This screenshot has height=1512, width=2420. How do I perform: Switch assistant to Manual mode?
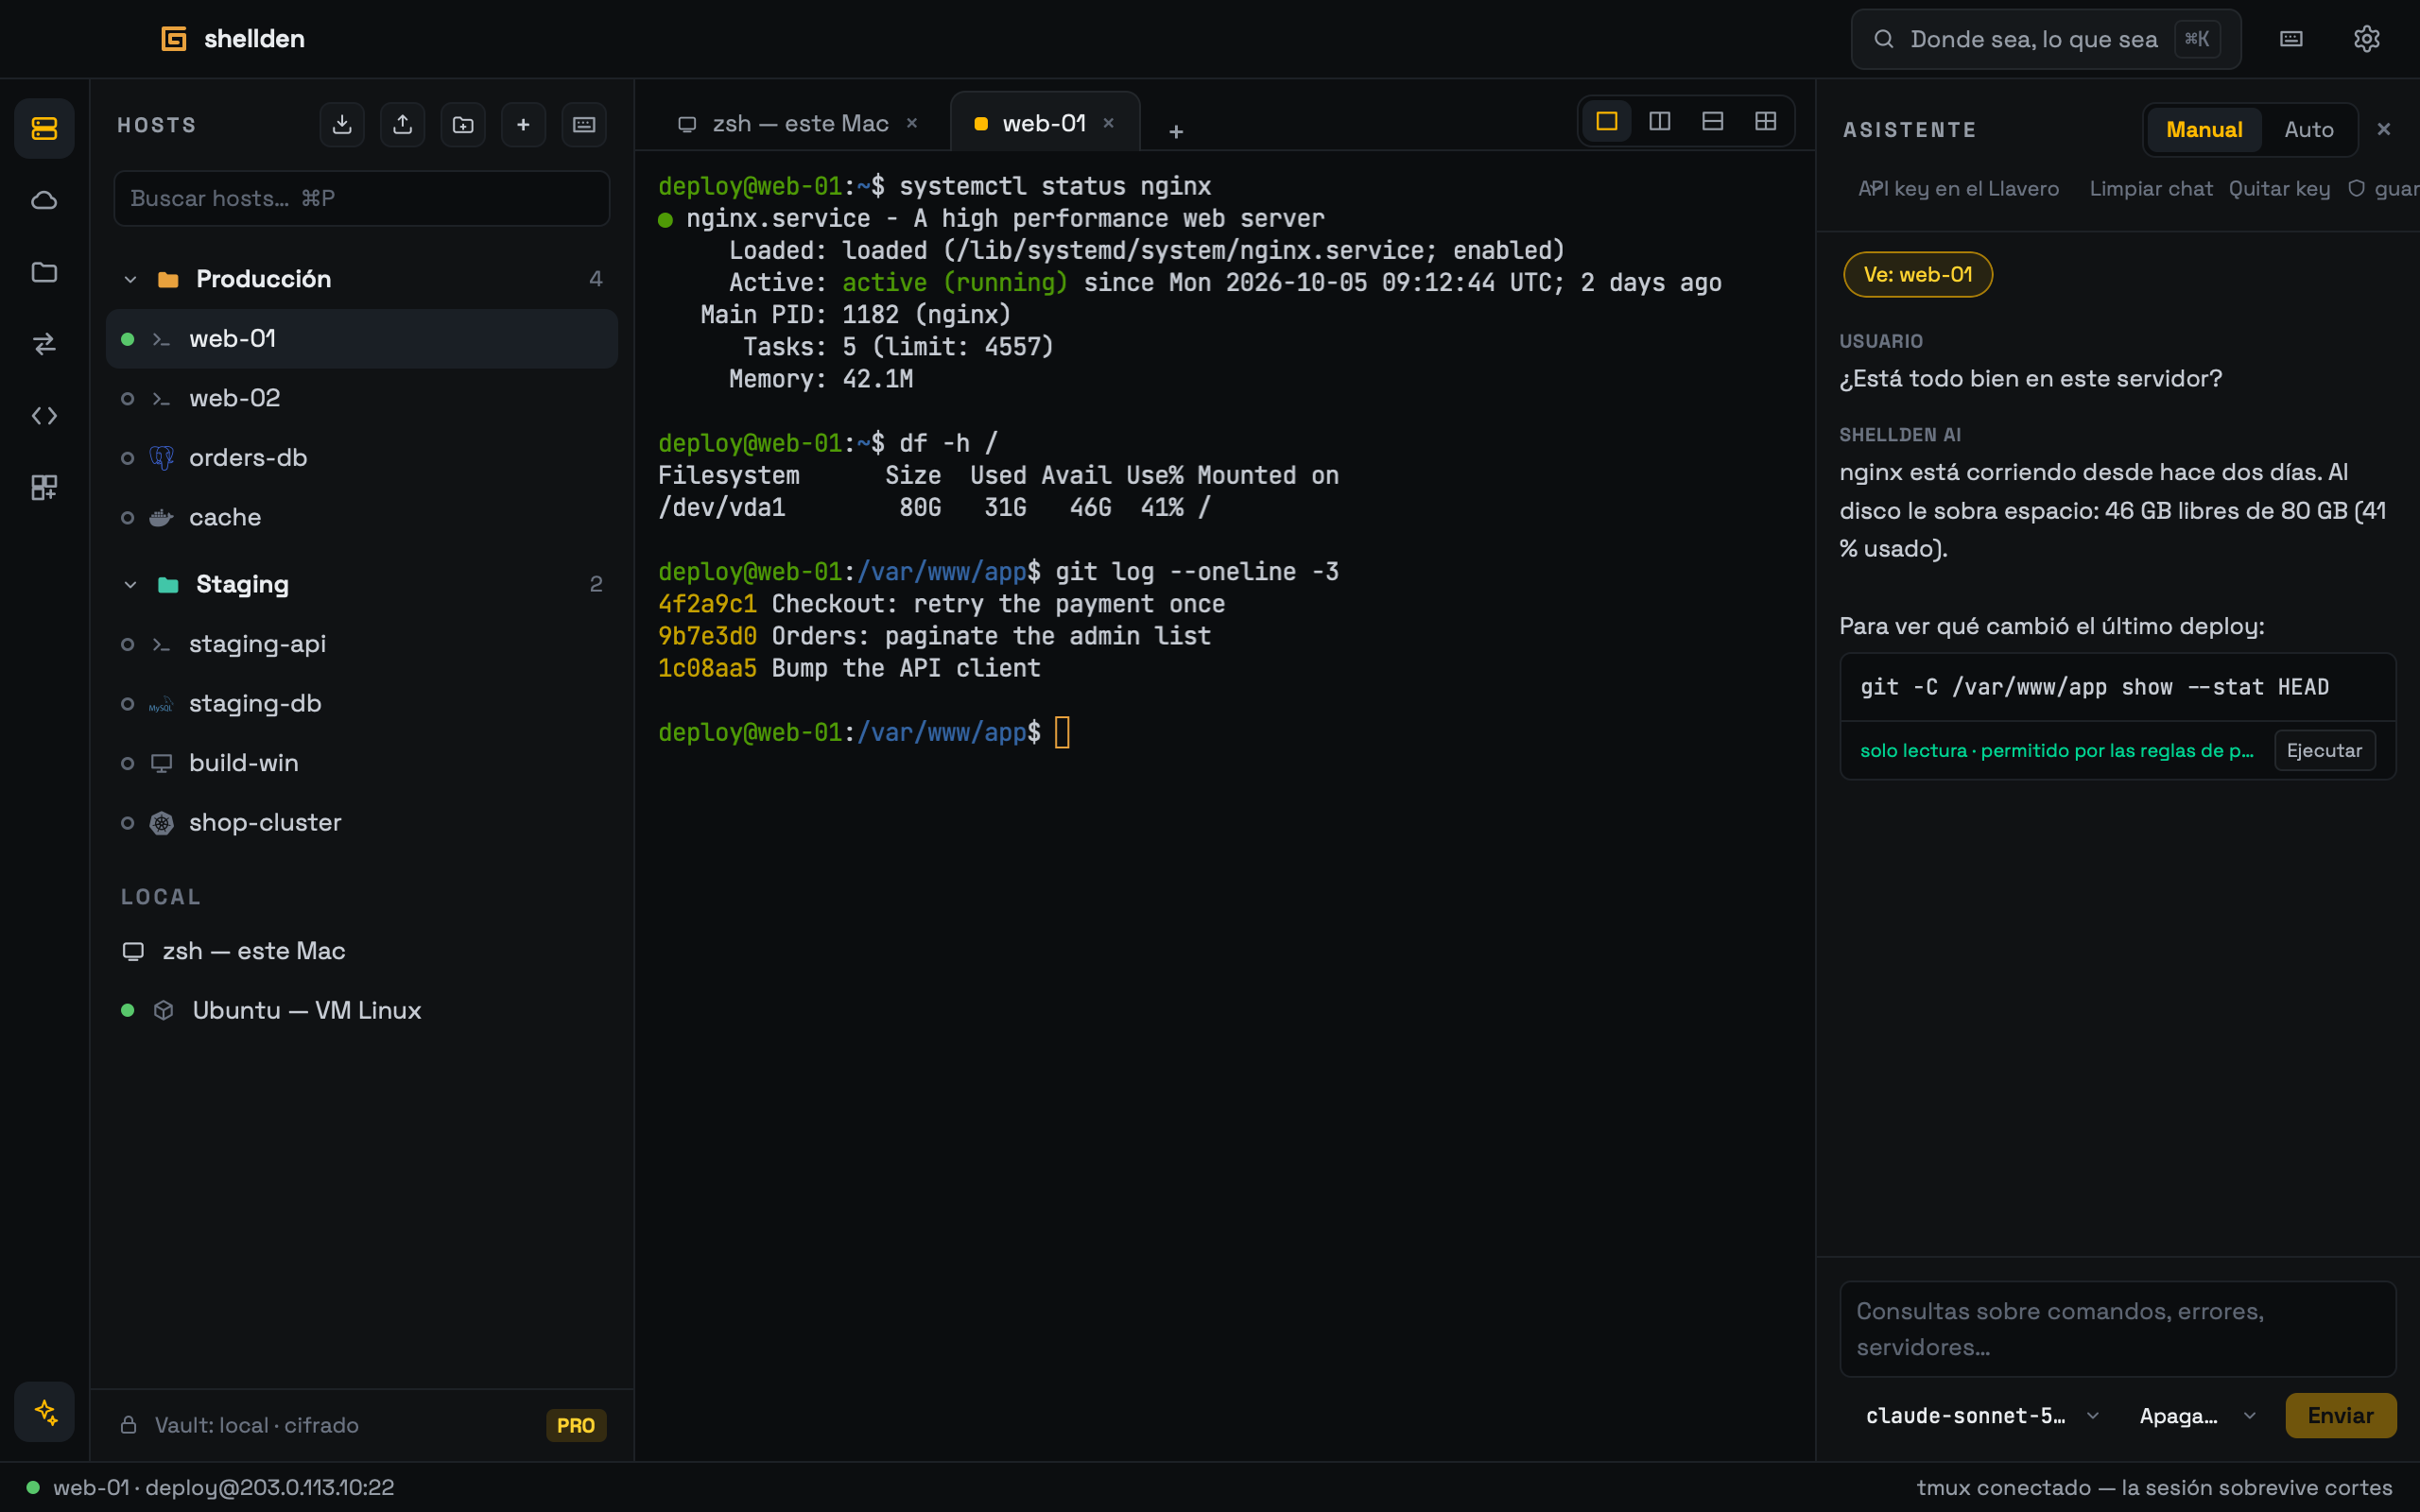click(2204, 130)
